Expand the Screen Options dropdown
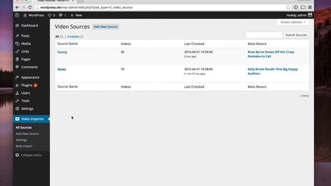Viewport: 331px width, 186px height. point(293,22)
